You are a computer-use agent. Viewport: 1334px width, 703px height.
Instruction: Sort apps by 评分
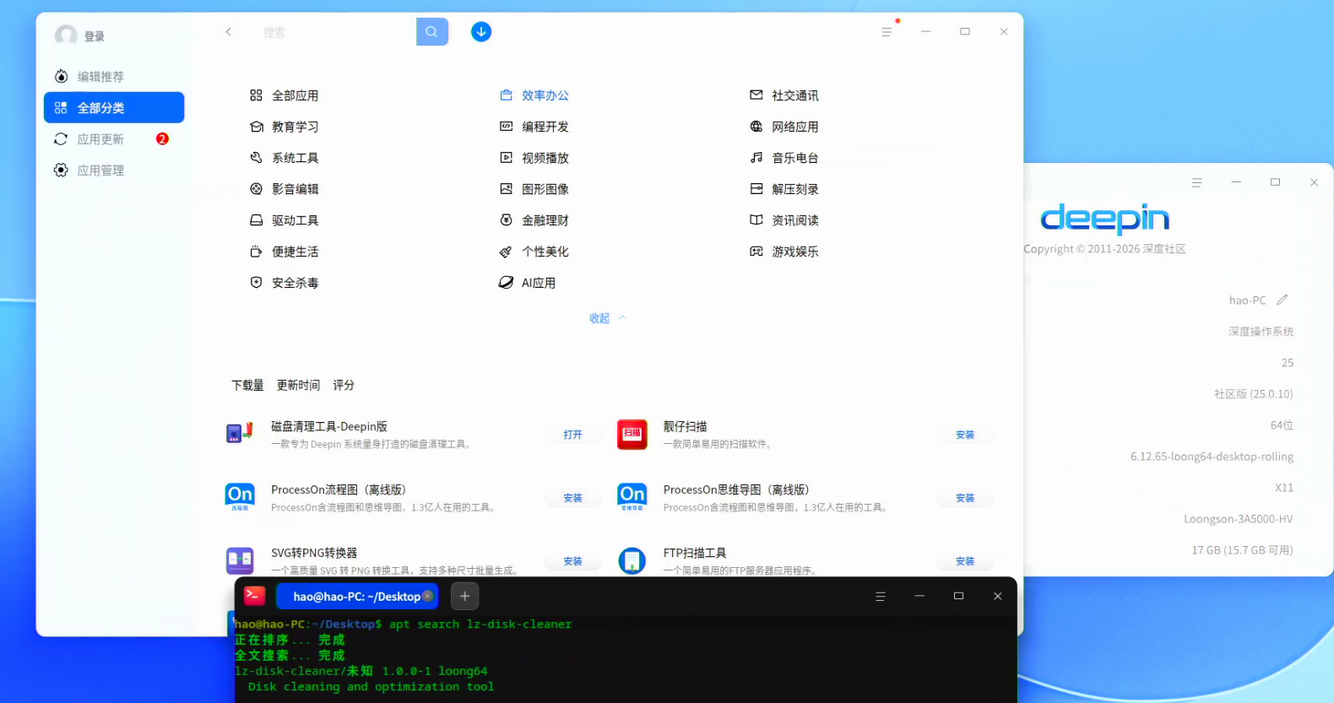(x=344, y=385)
